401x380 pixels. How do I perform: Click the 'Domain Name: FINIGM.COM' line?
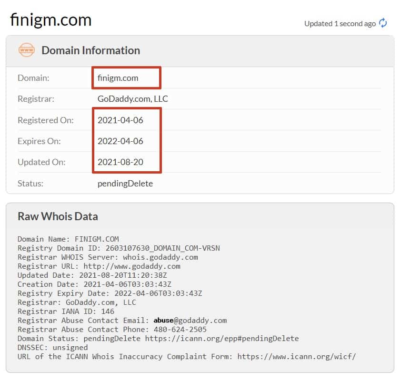tap(68, 239)
